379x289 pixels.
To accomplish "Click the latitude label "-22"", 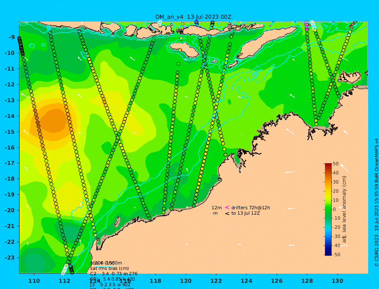I will [10, 242].
